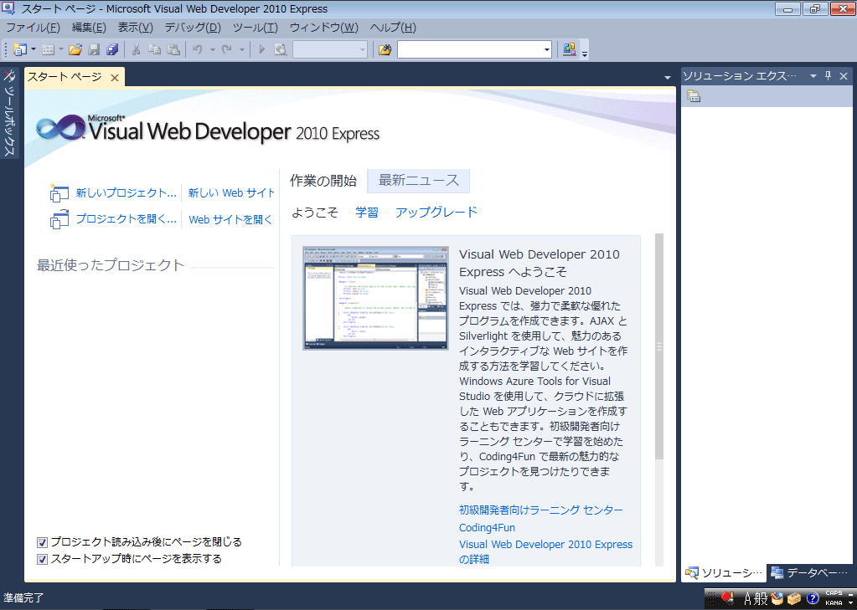Toggle プロジェクト読み込み後にページを閉じる checkbox
857x610 pixels.
pos(43,542)
